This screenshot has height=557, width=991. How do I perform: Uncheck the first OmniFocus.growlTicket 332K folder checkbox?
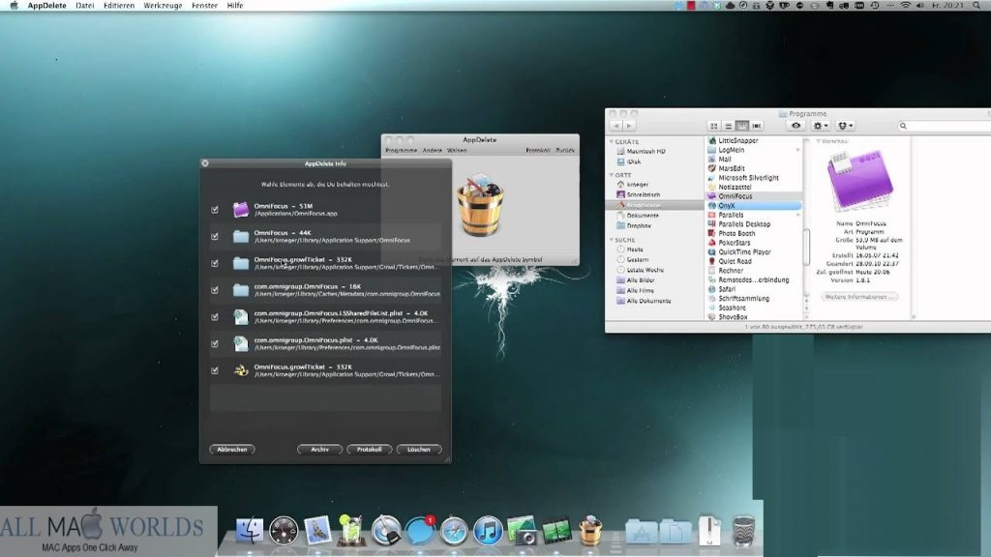pos(215,263)
